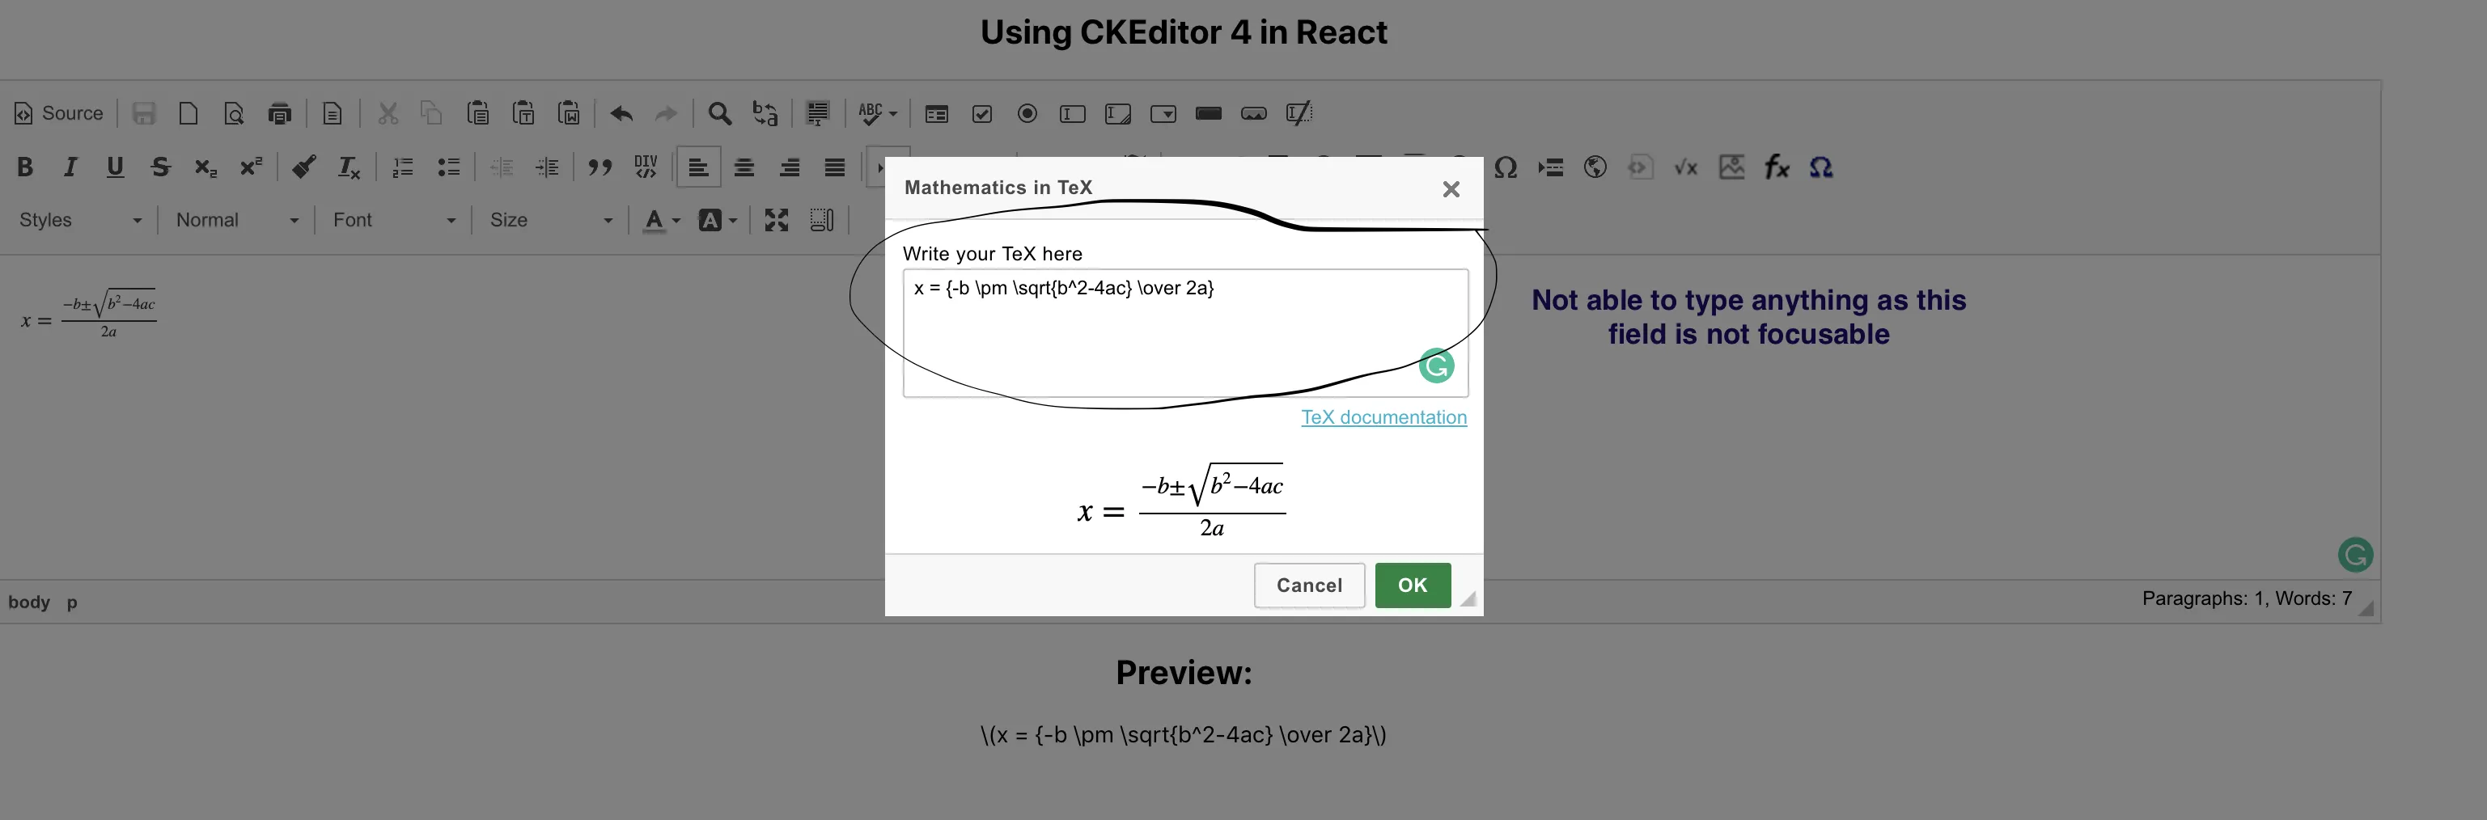Click the TeX documentation link
This screenshot has width=2487, height=820.
pyautogui.click(x=1383, y=418)
